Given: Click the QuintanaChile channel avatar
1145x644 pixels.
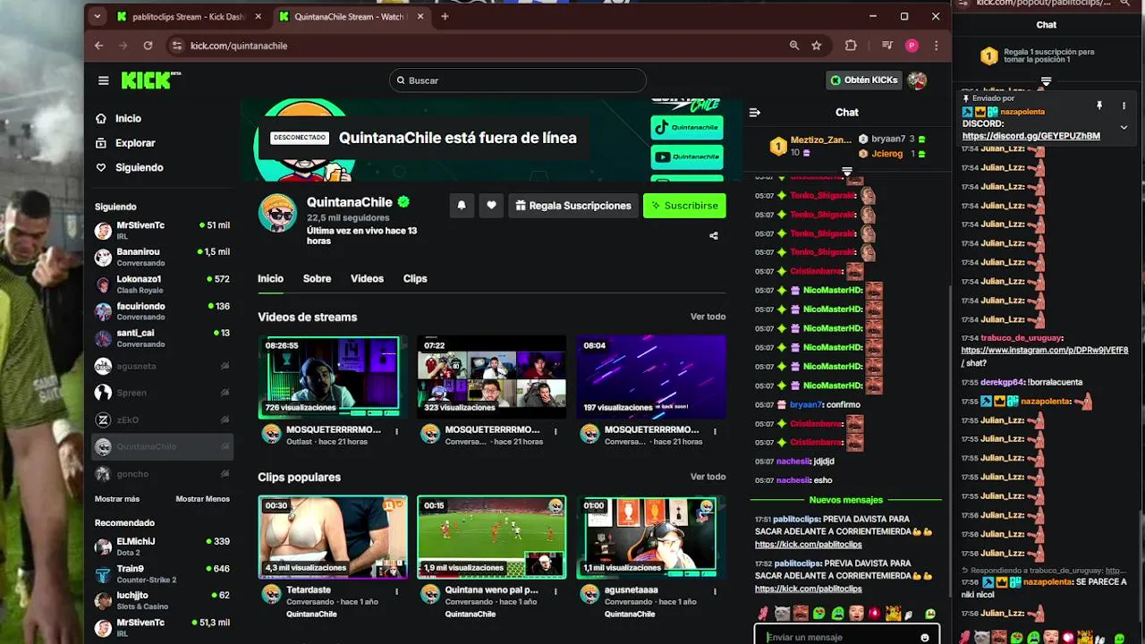Looking at the screenshot, I should tap(277, 213).
